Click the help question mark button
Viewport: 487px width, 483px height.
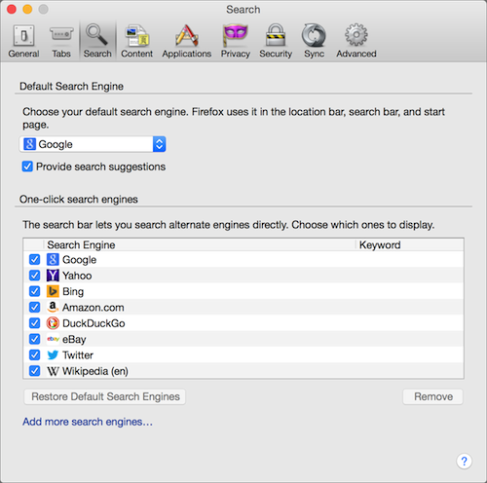click(464, 461)
